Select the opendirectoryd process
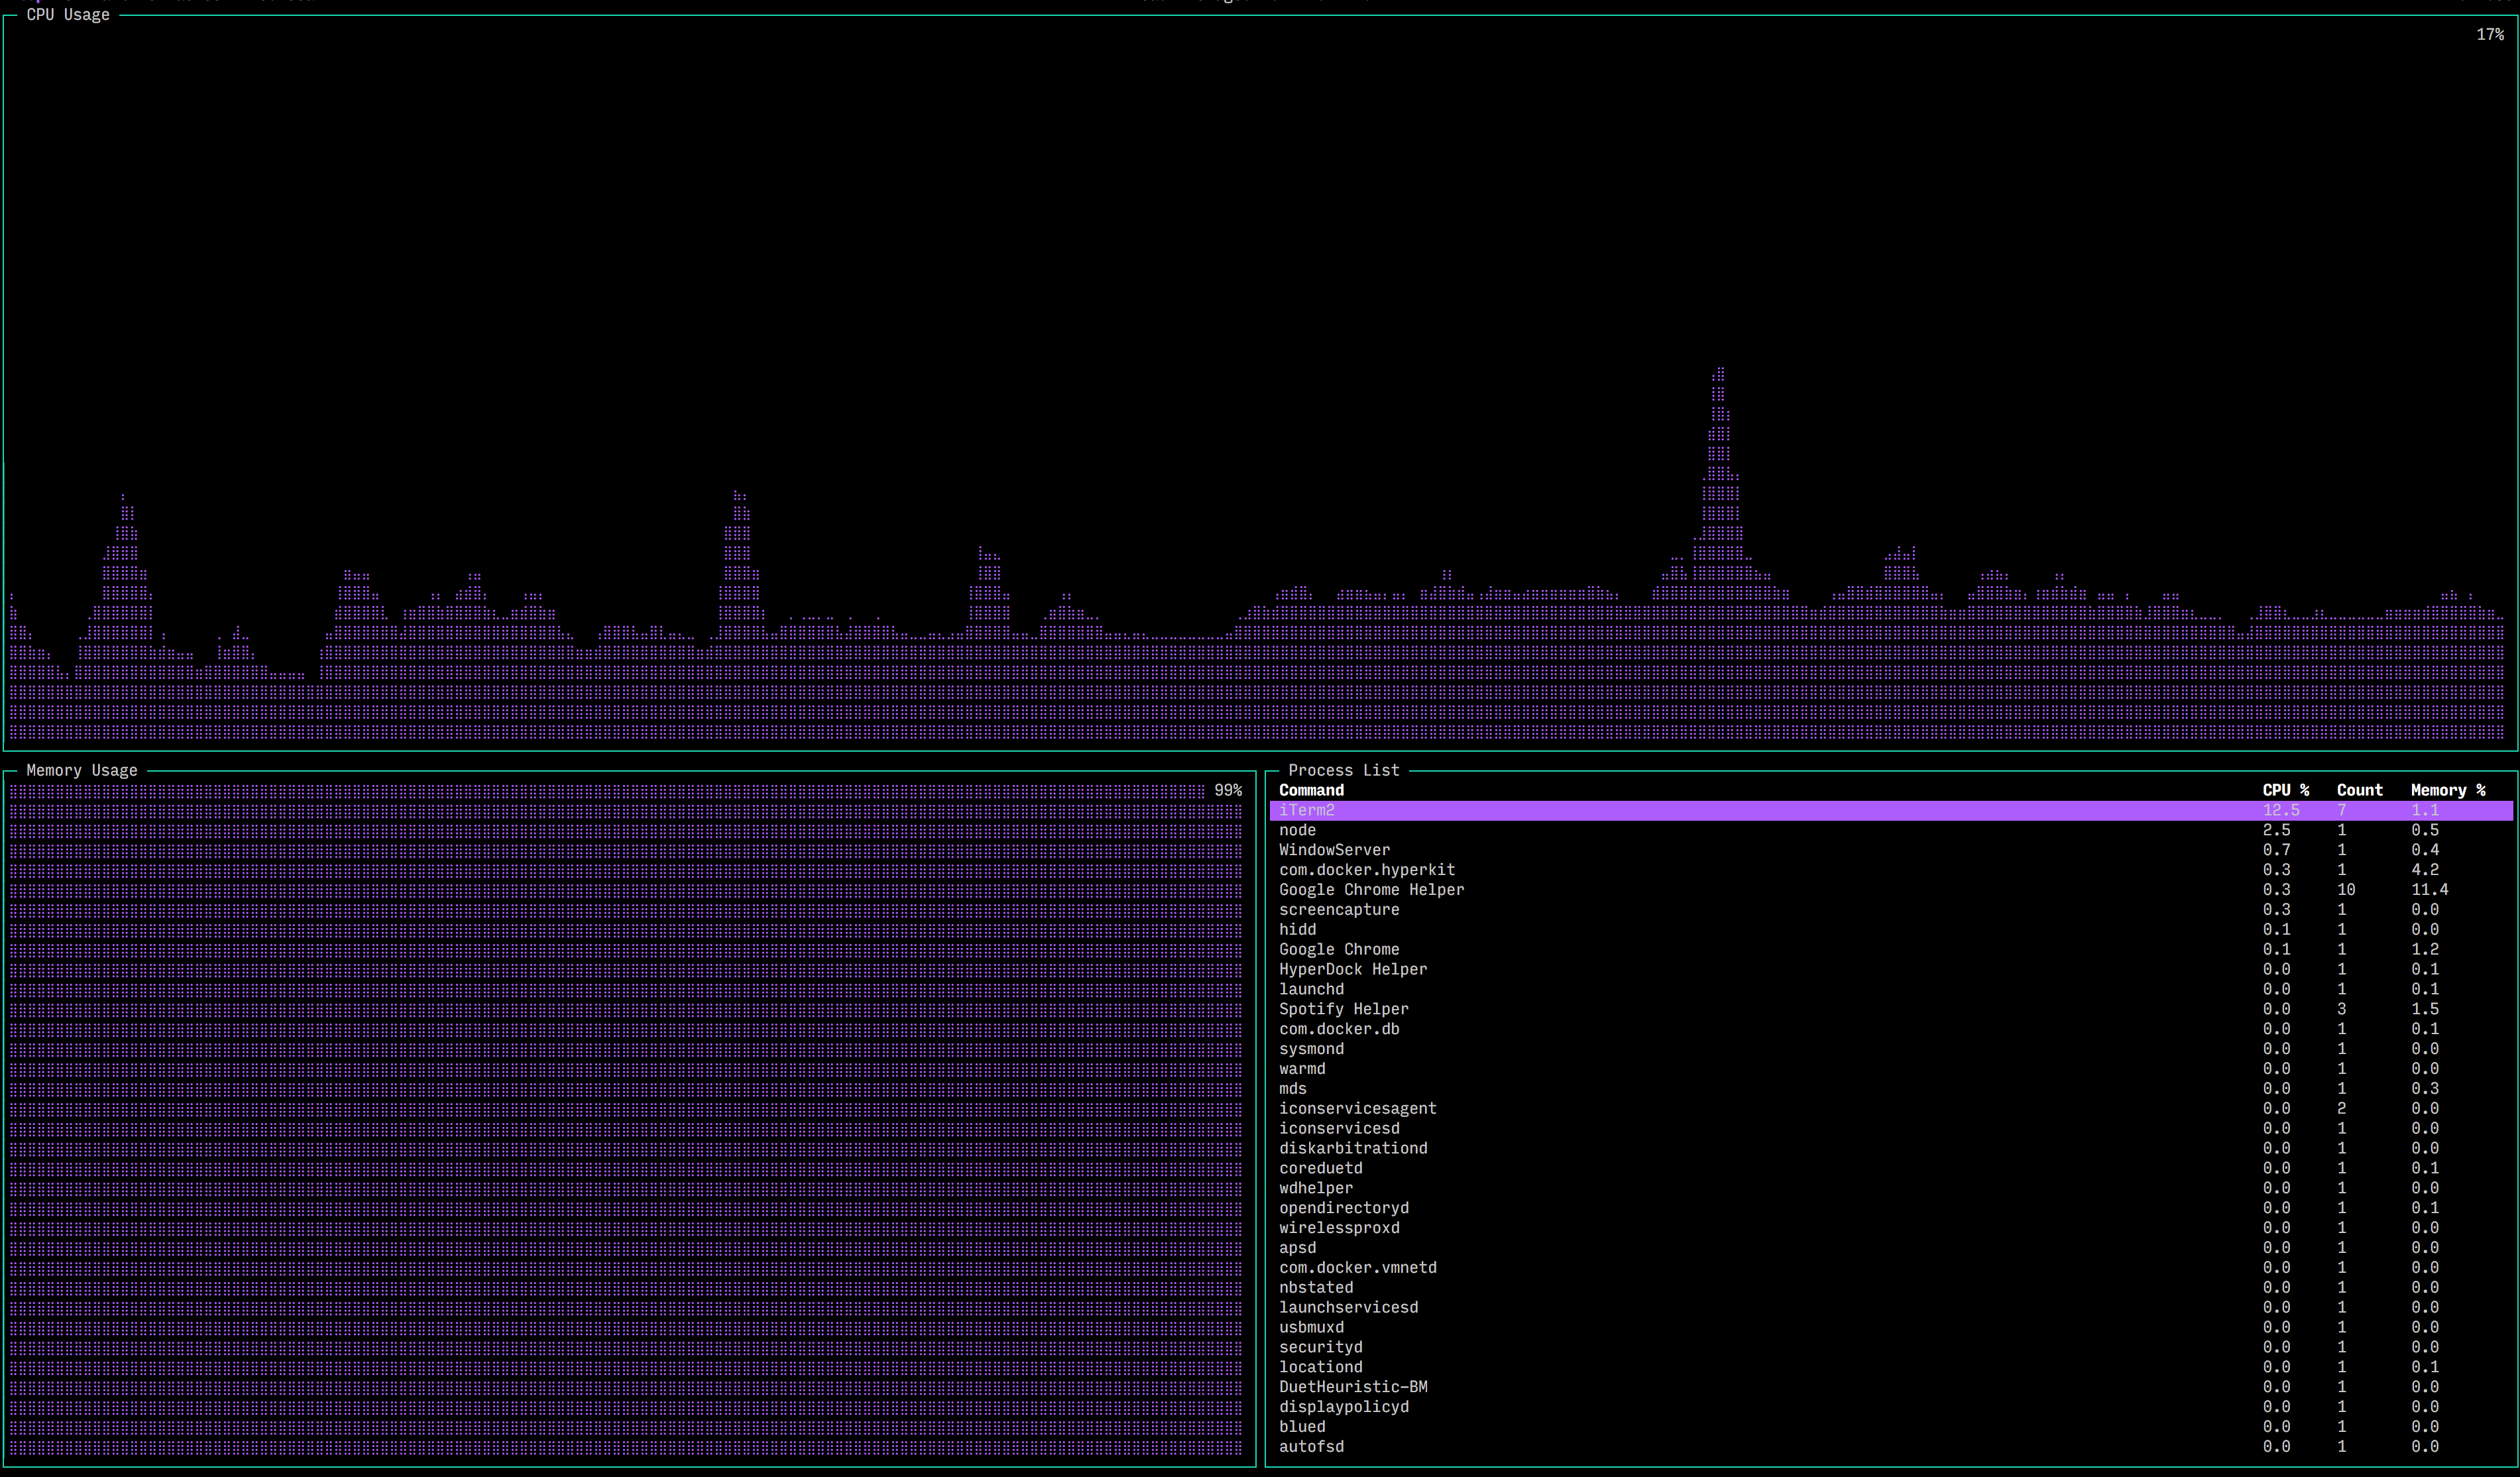Viewport: 2520px width, 1477px height. pos(1891,1208)
